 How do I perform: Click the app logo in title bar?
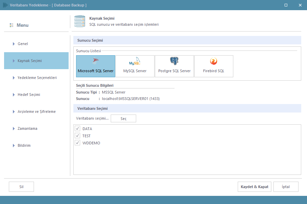[5, 5]
